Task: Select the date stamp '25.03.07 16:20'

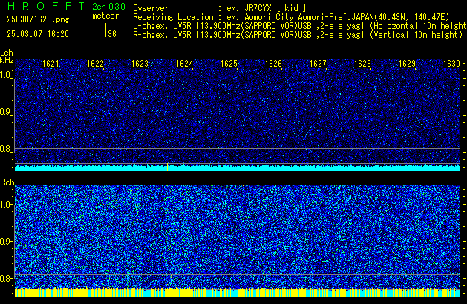Action: pyautogui.click(x=38, y=34)
